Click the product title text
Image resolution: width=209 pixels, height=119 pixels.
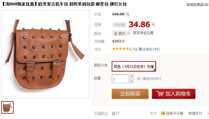coord(64,4)
